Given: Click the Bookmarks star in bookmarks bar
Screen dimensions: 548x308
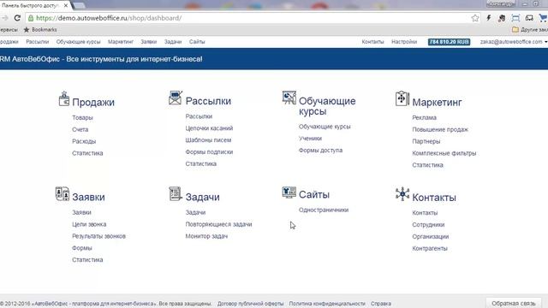Looking at the screenshot, I should click(x=27, y=30).
